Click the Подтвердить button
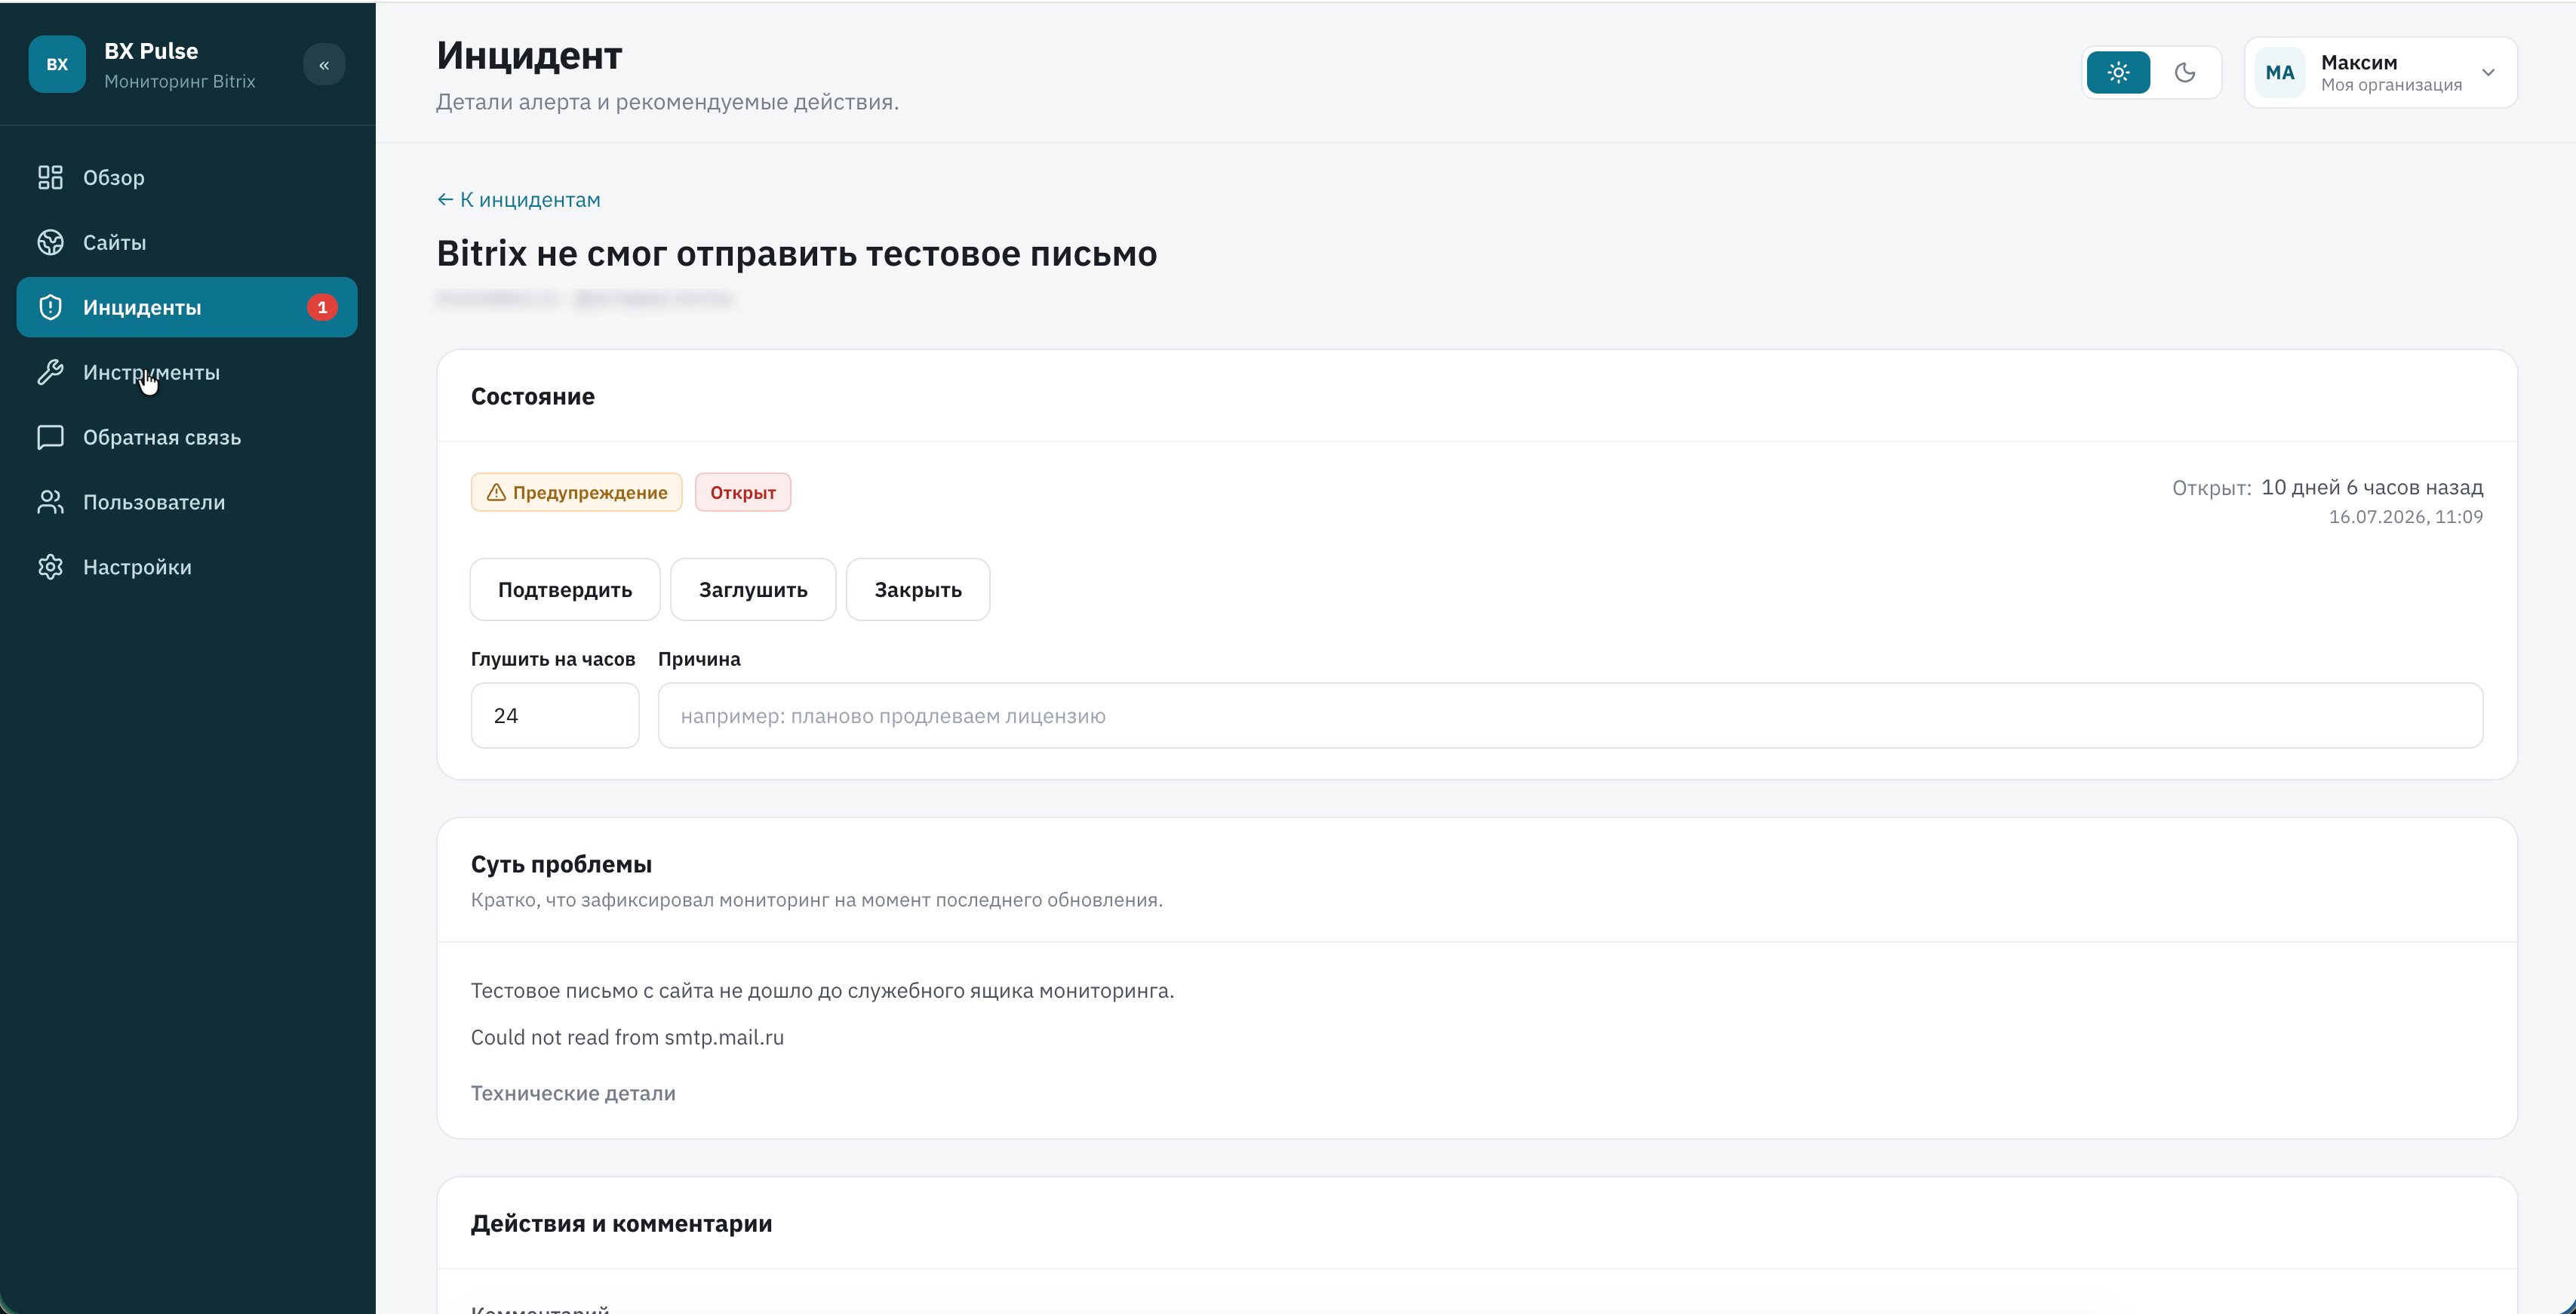 565,589
